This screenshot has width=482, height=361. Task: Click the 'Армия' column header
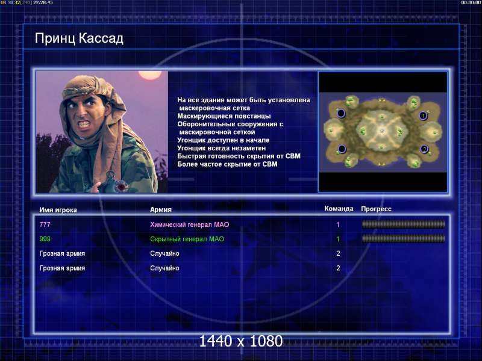point(161,209)
